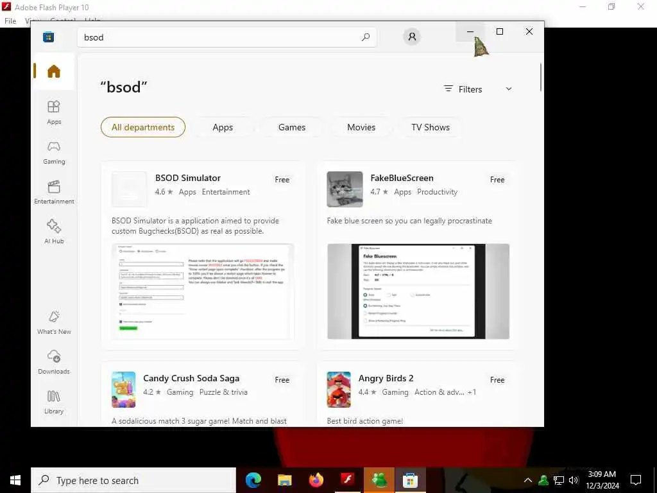The image size is (657, 493).
Task: Open the Home section in Store sidebar
Action: pos(54,71)
